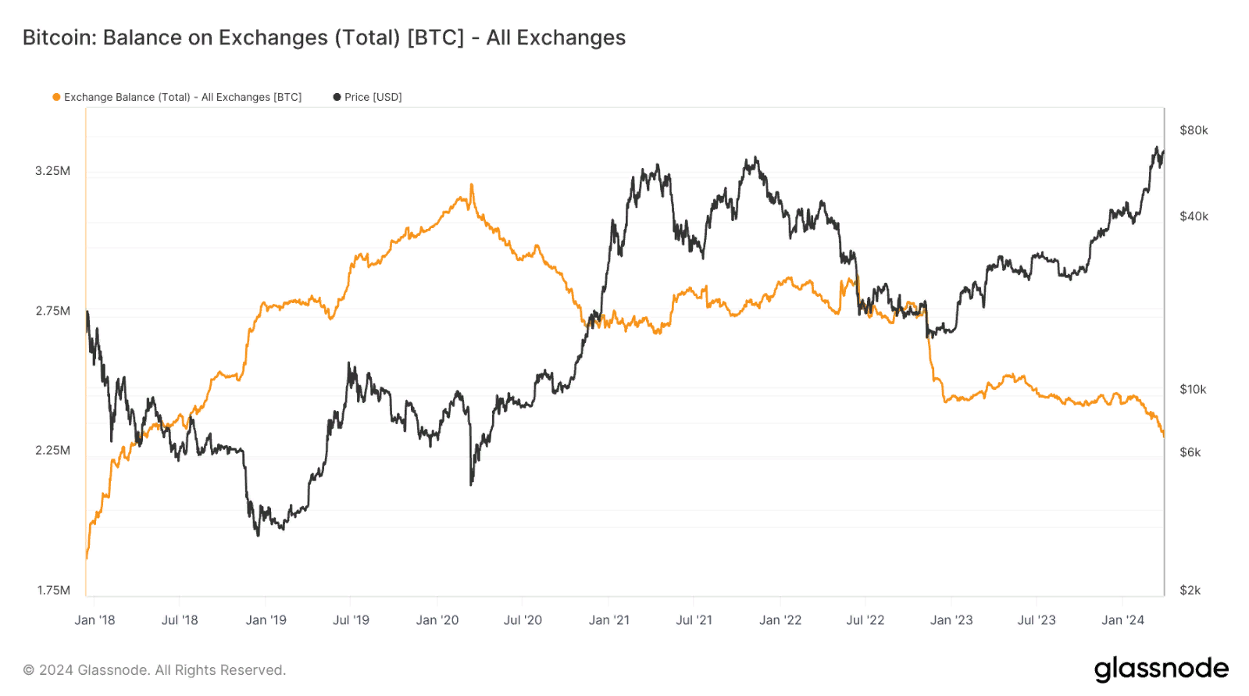Click the orange Exchange Balance legend dot
Viewport: 1249px width, 696px height.
56,97
